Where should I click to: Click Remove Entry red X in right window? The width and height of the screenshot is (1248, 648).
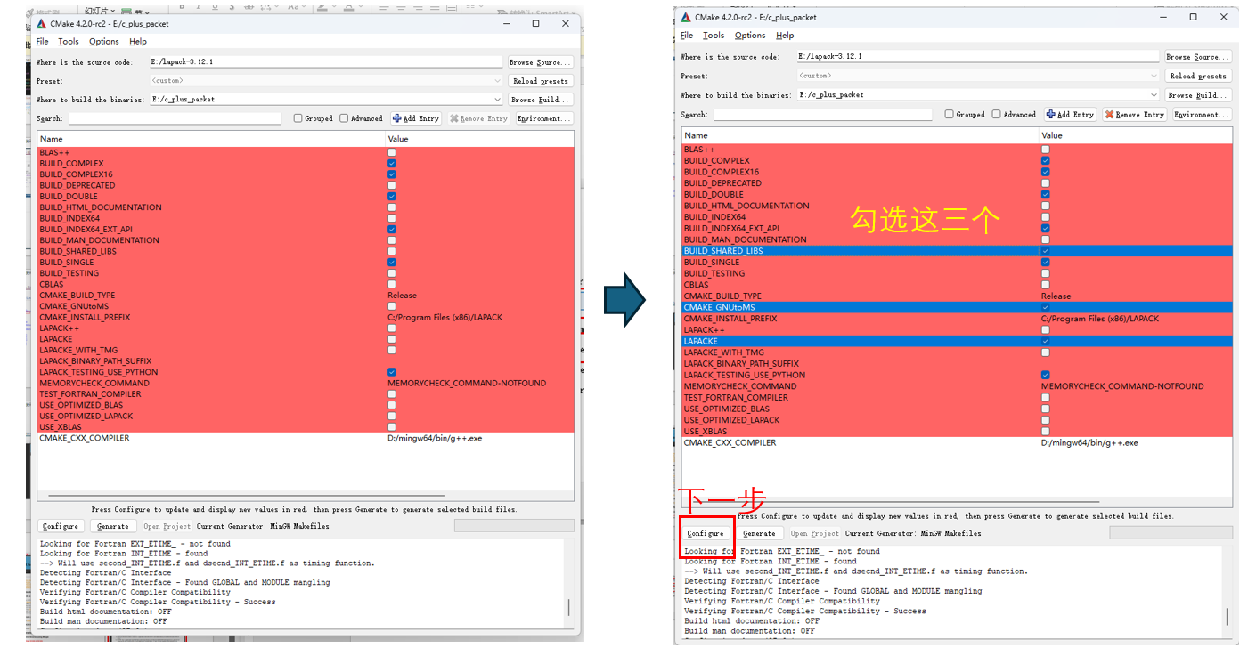[1110, 114]
